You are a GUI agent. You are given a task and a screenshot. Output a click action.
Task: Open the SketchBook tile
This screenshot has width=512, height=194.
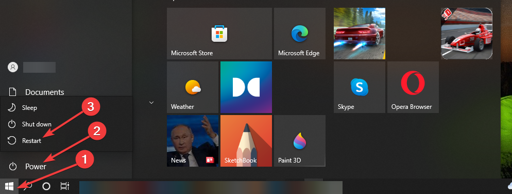pyautogui.click(x=246, y=141)
